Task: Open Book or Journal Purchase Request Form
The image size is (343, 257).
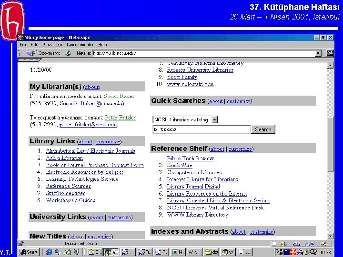Action: (x=94, y=165)
